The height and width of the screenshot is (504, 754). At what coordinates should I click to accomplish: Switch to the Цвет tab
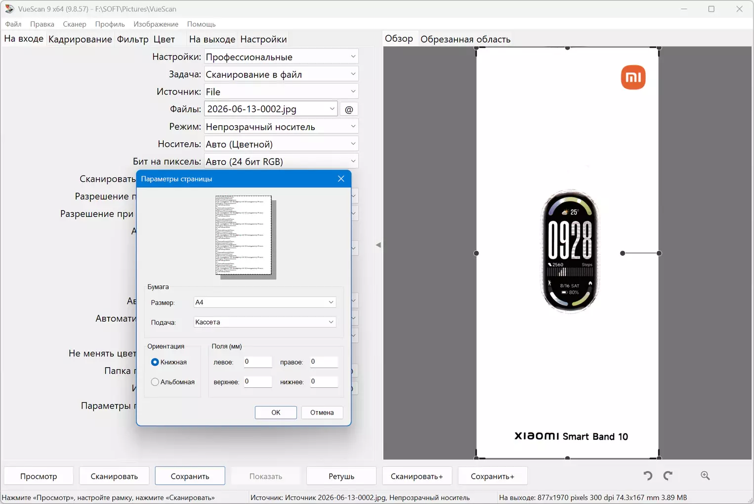click(x=164, y=39)
